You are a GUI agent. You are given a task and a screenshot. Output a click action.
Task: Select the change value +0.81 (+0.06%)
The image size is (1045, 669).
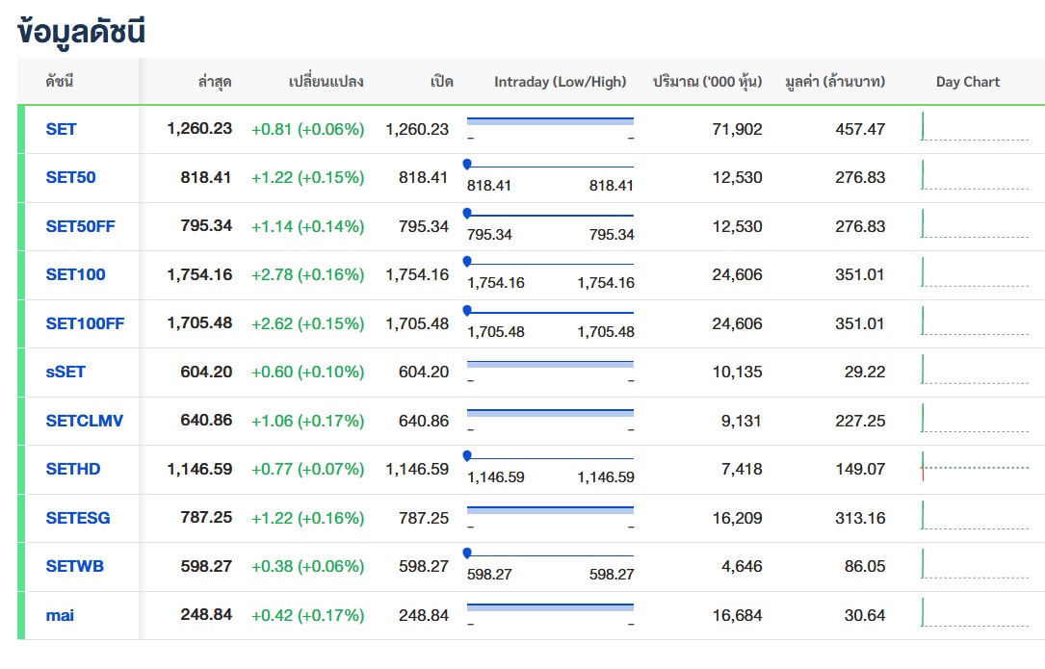point(308,129)
